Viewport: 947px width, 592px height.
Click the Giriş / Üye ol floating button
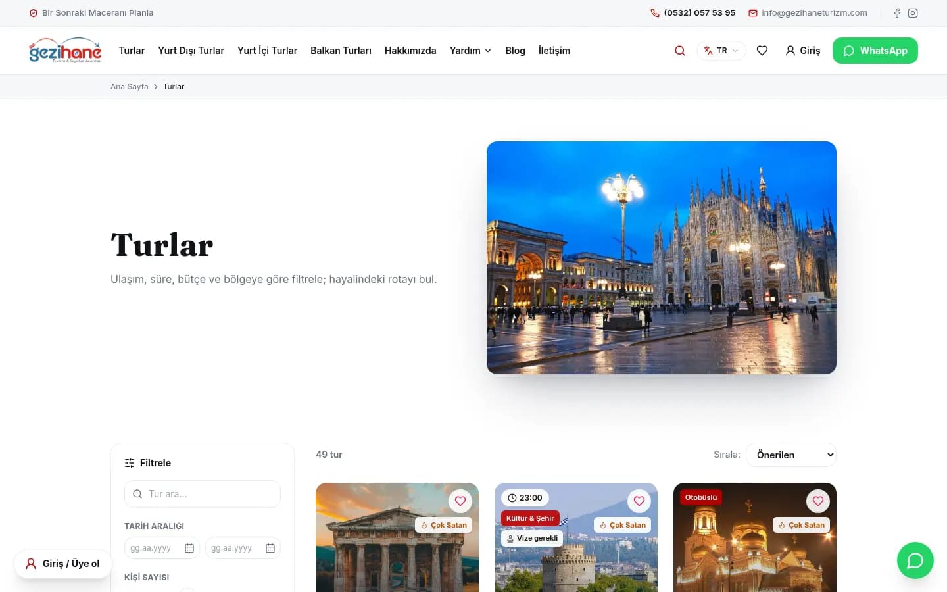point(63,564)
